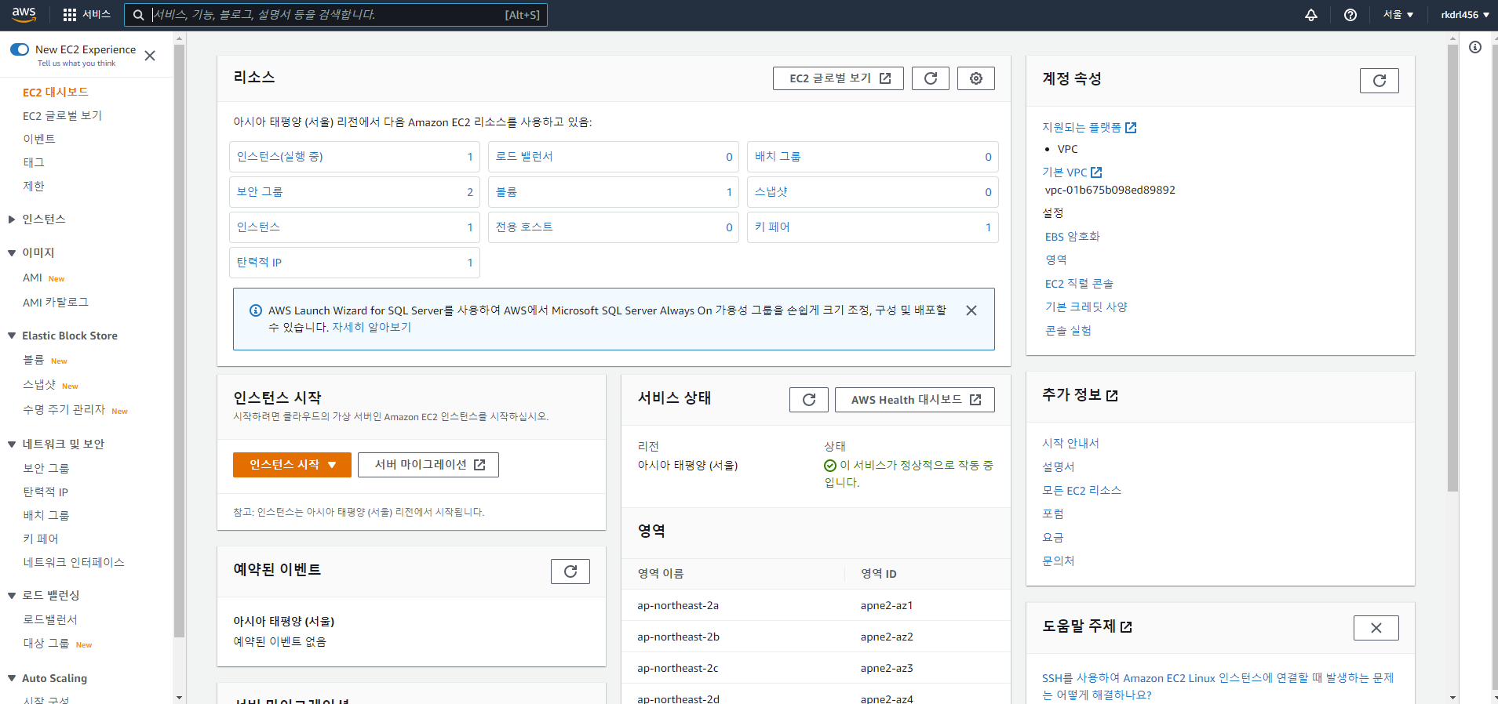The image size is (1498, 704).
Task: Click the ap-northeast-2a zone row
Action: [816, 605]
